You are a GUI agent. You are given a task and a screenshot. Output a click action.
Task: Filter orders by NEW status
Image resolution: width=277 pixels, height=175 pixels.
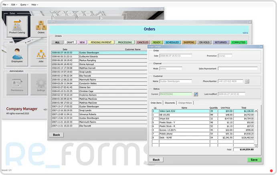coord(82,42)
